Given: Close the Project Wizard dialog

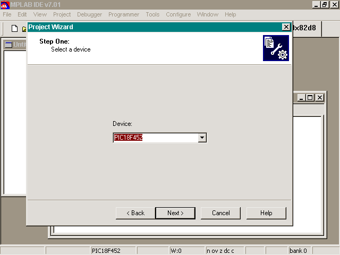Looking at the screenshot, I should pos(286,27).
